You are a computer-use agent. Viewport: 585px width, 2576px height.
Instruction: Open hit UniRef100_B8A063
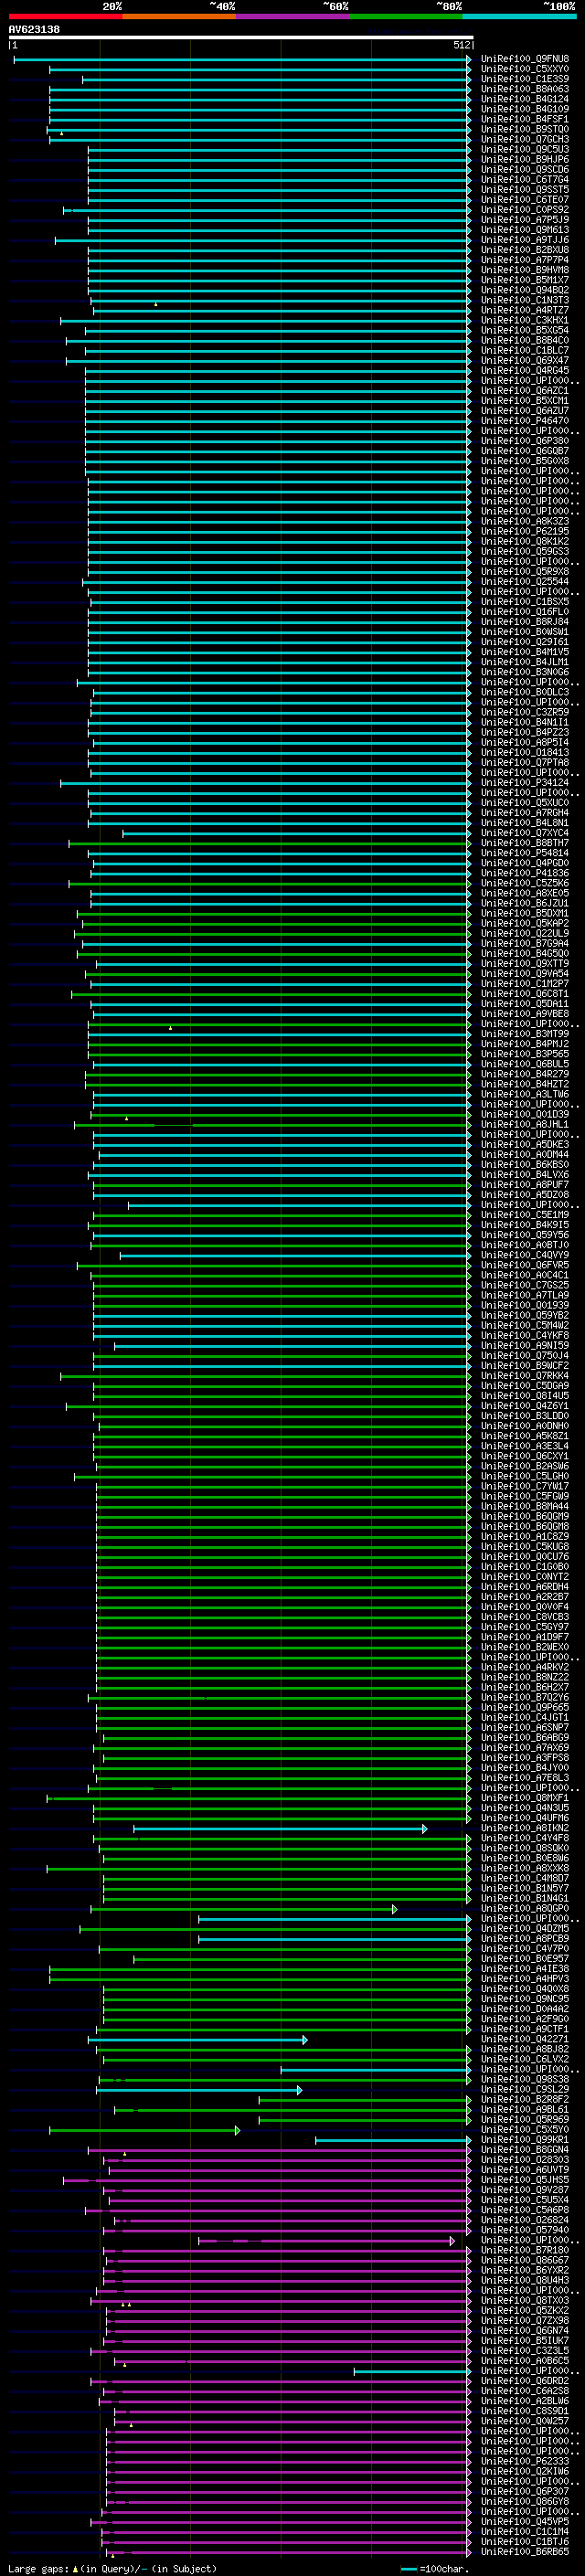pyautogui.click(x=525, y=89)
